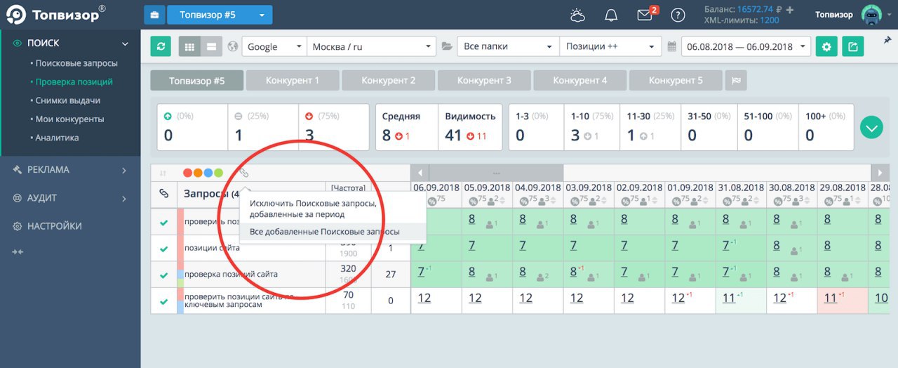898x368 pixels.
Task: Open the Google search engine dropdown
Action: point(274,46)
